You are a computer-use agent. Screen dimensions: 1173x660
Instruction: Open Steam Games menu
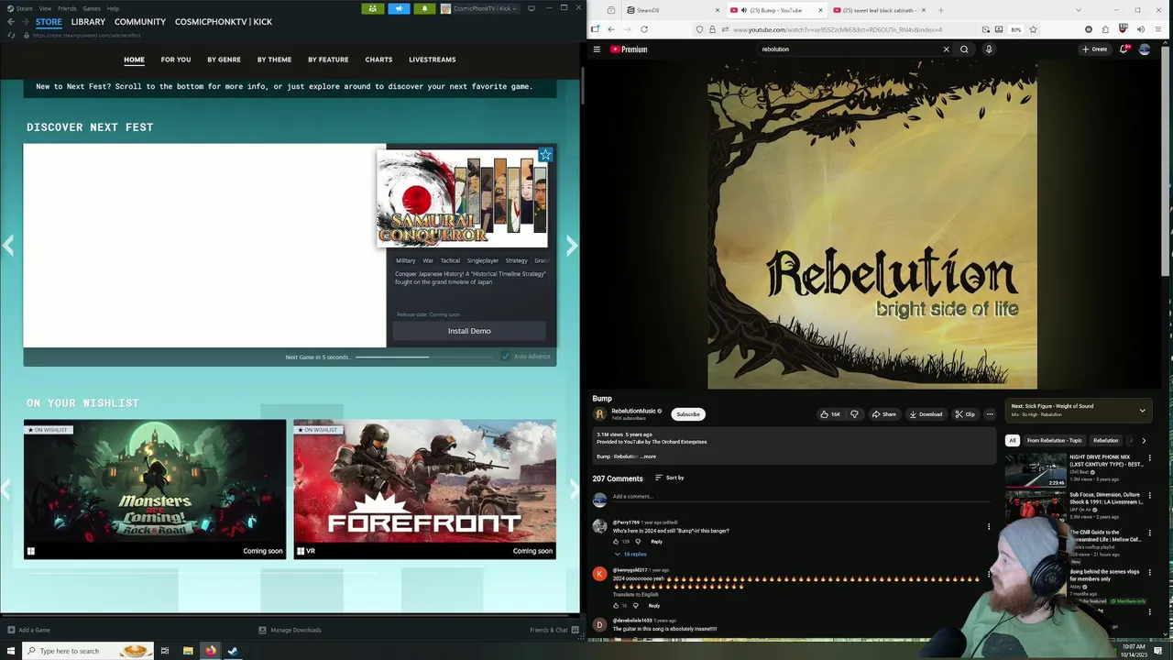92,8
